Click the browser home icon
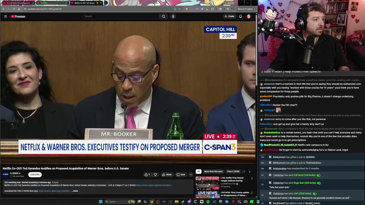365x205 pixels. point(19,9)
